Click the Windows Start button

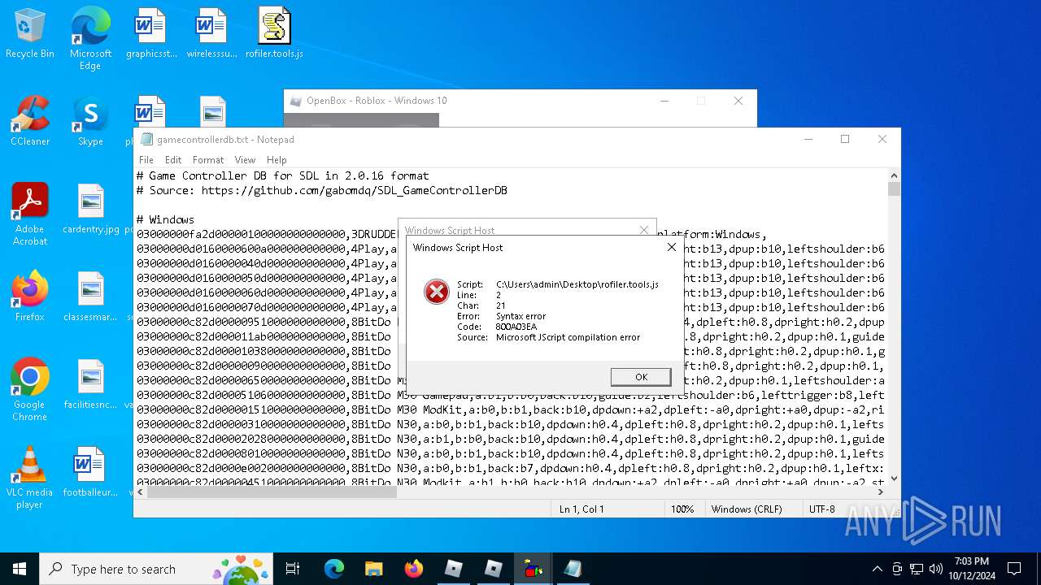tap(20, 569)
